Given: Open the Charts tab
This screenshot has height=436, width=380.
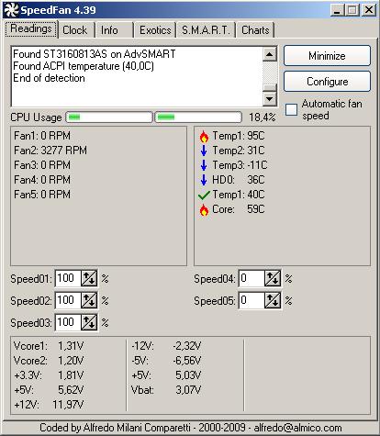Looking at the screenshot, I should coord(255,30).
